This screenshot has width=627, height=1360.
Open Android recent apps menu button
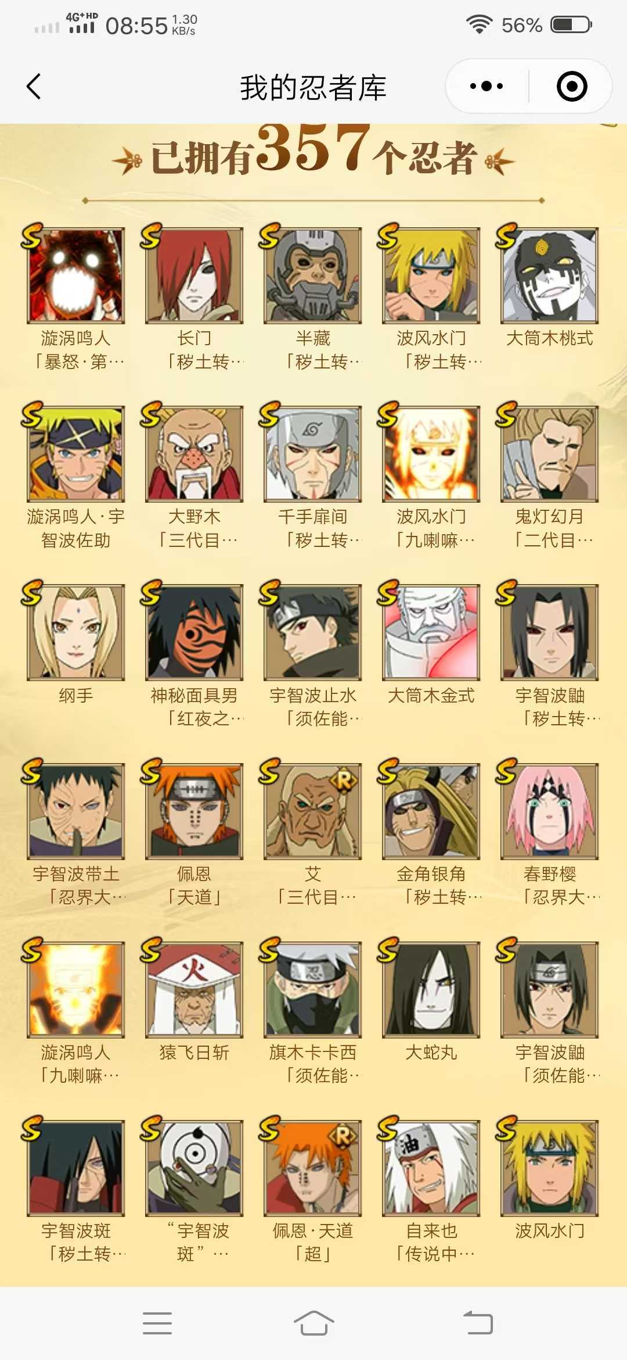pyautogui.click(x=157, y=1323)
